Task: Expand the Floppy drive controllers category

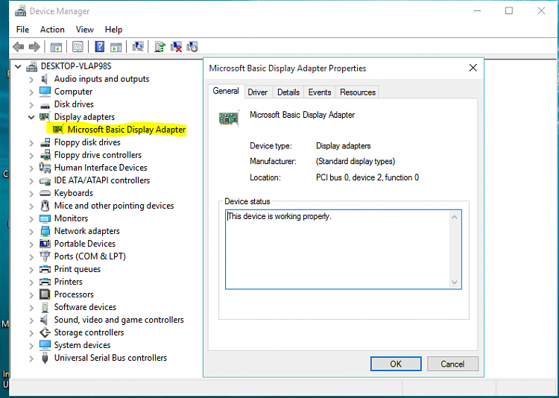Action: point(31,155)
